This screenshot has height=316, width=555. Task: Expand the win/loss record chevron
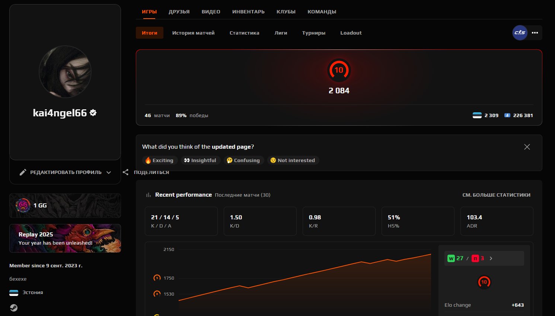(x=491, y=258)
